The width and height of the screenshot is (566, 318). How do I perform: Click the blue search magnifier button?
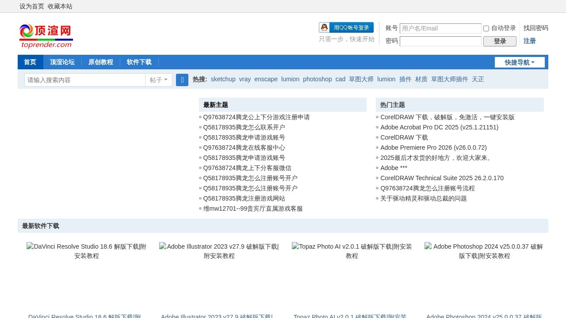click(182, 80)
